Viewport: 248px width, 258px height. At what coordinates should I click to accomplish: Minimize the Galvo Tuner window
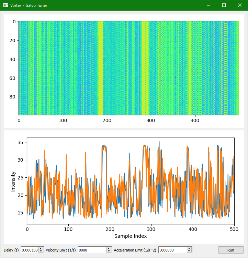pyautogui.click(x=208, y=5)
